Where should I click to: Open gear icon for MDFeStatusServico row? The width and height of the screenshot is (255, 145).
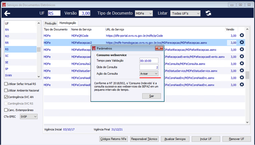(242, 70)
